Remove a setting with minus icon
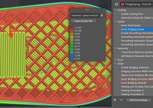The image size is (153, 108). click(121, 100)
